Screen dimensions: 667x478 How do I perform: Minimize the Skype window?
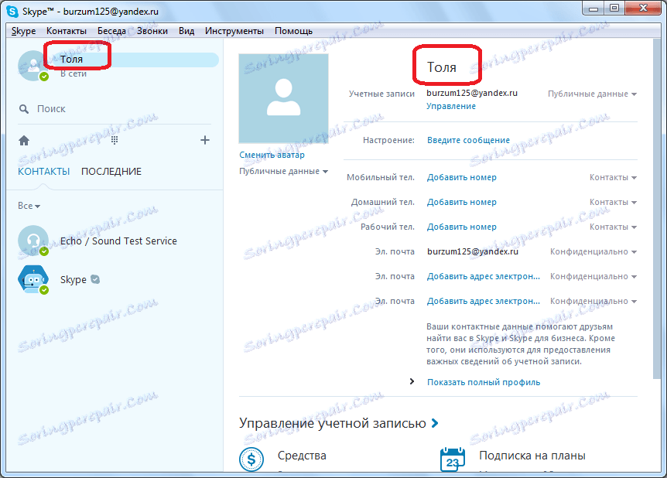(x=593, y=9)
